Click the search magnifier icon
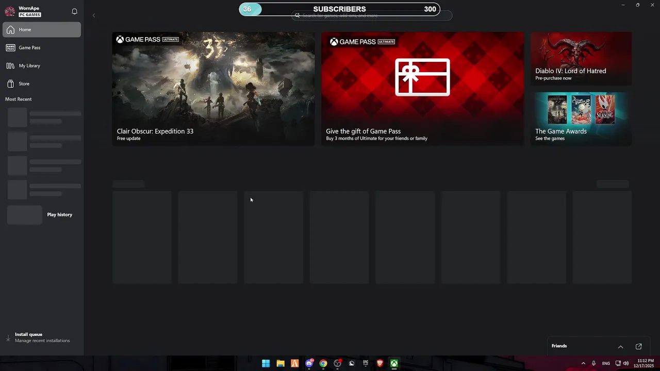Viewport: 660px width, 371px height. pos(297,15)
